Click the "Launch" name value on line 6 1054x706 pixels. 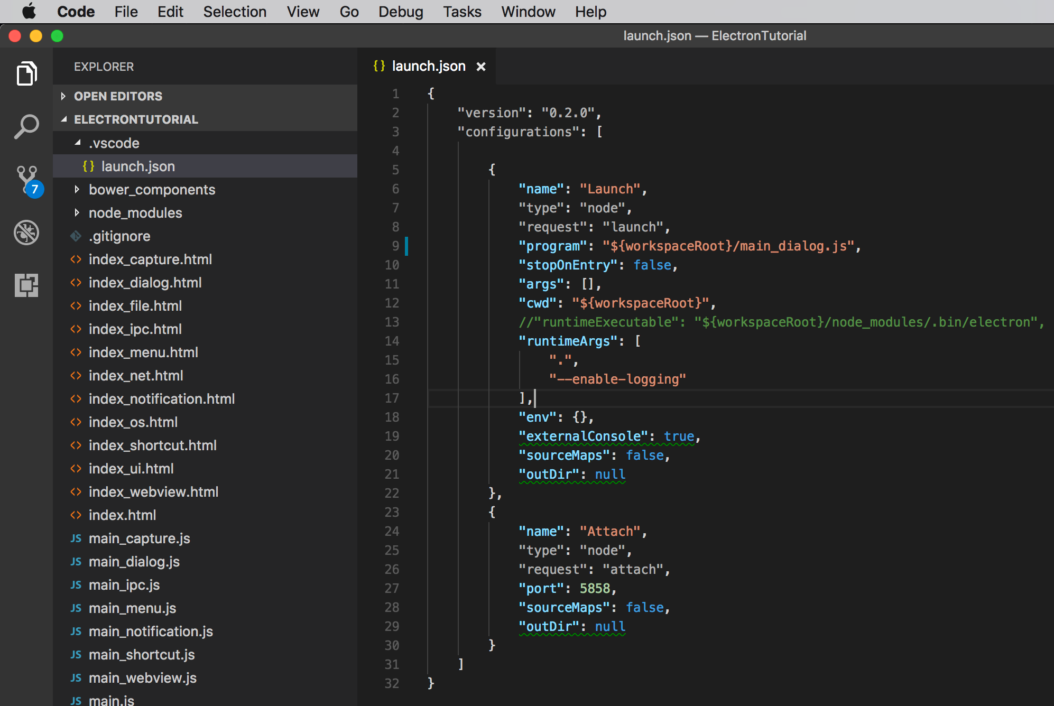tap(610, 189)
